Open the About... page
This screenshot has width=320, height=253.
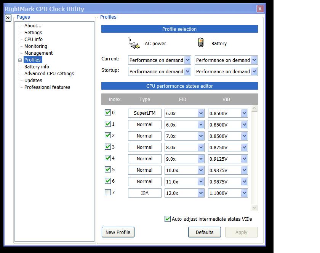click(33, 26)
